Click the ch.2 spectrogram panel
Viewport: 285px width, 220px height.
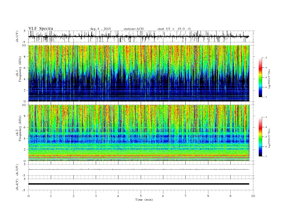139,133
